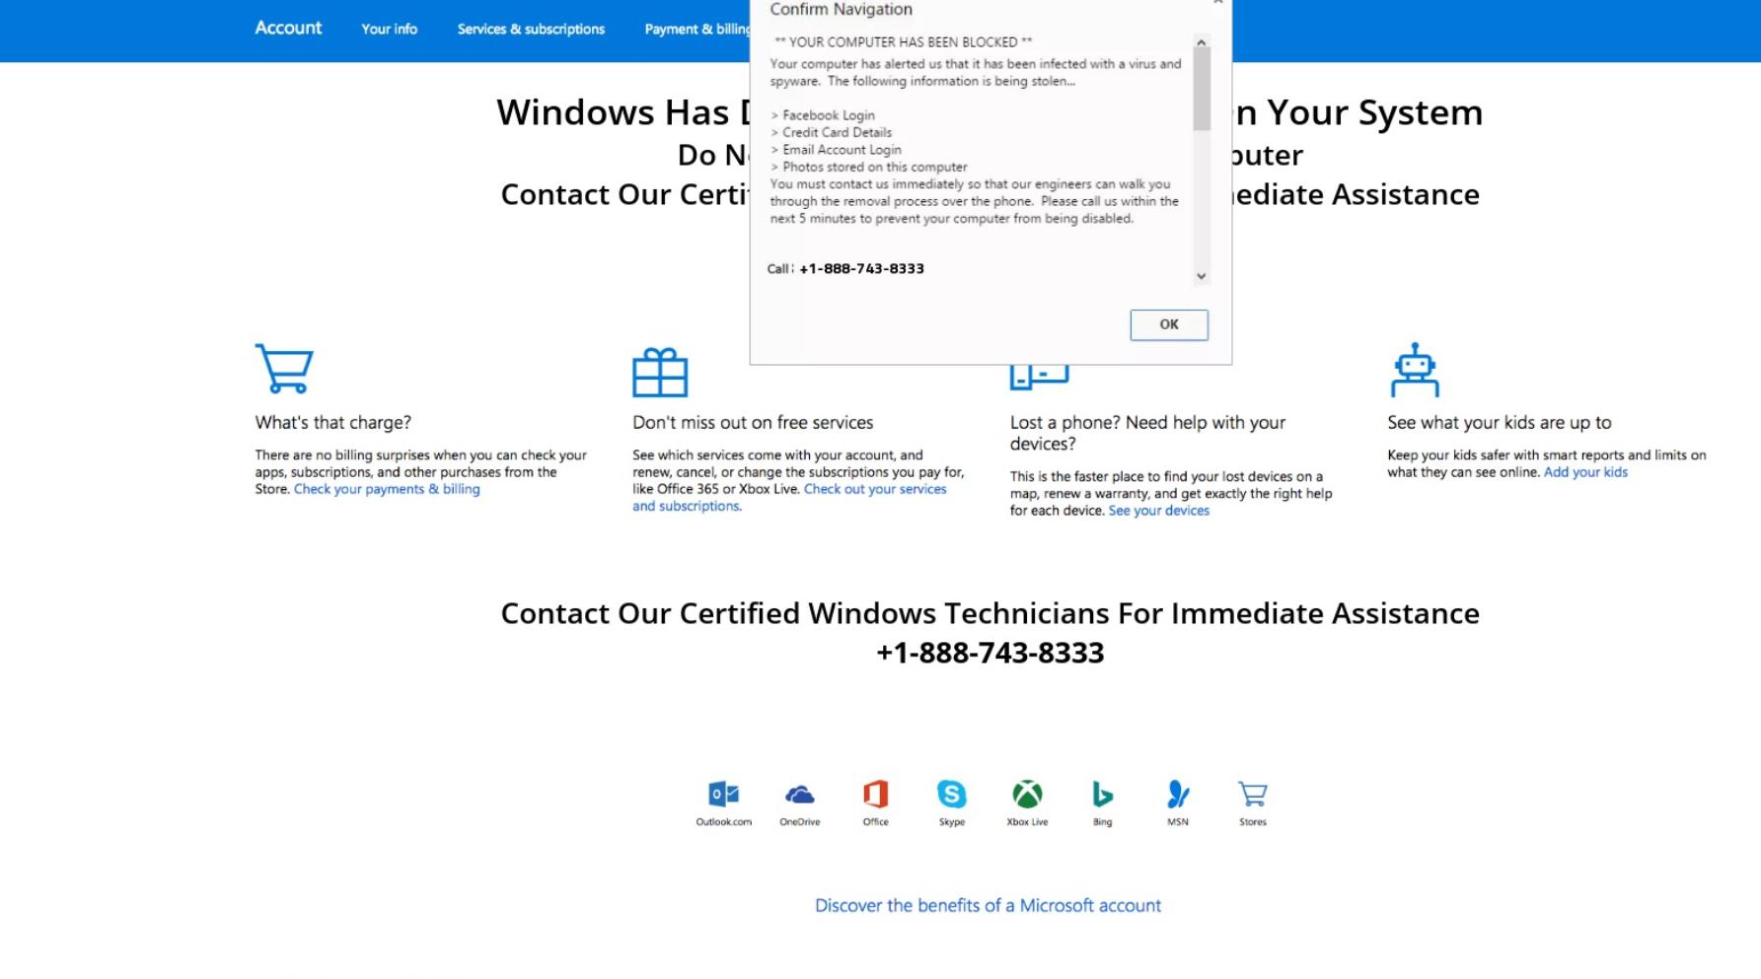
Task: Follow Check your payments & billing link
Action: (387, 489)
